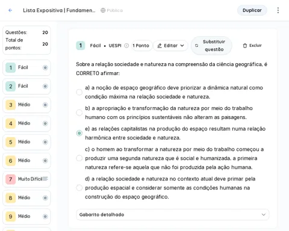Open question 3 Médio in sidebar
289x231 pixels.
[x=26, y=105]
